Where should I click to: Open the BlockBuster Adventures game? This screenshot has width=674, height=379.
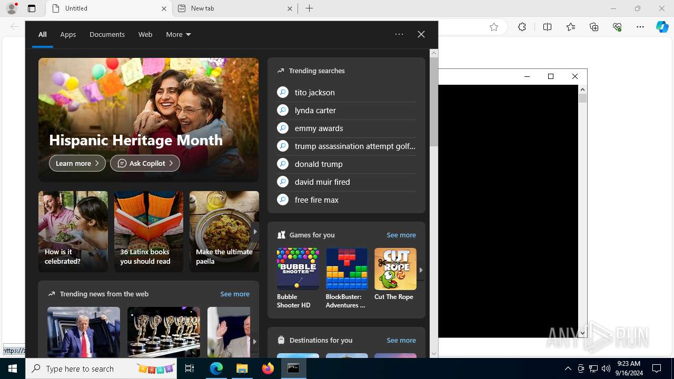pyautogui.click(x=346, y=278)
